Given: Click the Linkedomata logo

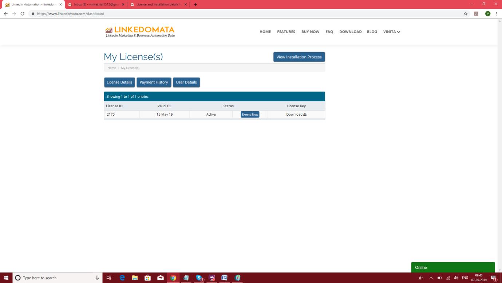Looking at the screenshot, I should tap(140, 32).
